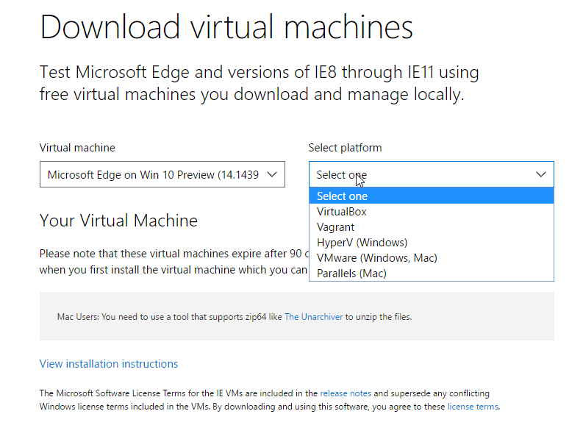Image resolution: width=583 pixels, height=436 pixels.
Task: Collapse the Select platform combo box
Action: pyautogui.click(x=432, y=174)
